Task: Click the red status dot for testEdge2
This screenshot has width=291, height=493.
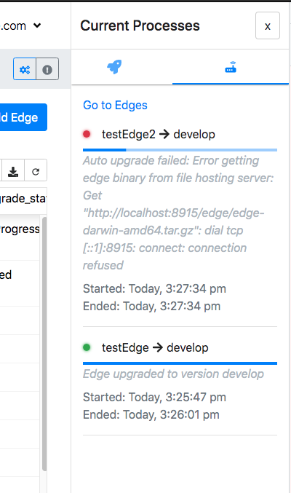Action: tap(87, 134)
